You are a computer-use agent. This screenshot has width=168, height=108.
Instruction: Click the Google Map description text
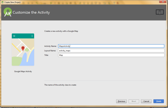61,31
